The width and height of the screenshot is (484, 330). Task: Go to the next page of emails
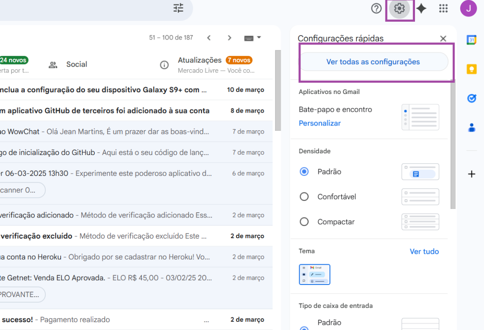(230, 38)
